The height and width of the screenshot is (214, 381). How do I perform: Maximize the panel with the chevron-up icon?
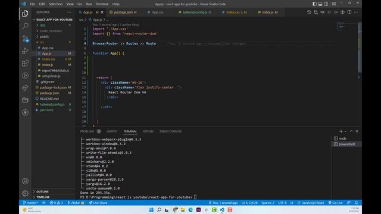coord(351,131)
